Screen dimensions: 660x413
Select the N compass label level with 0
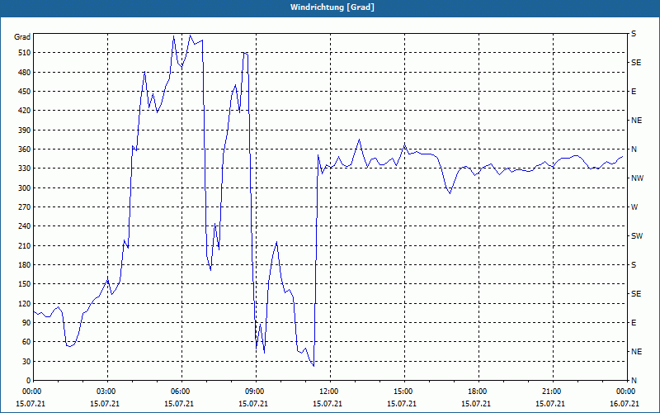634,381
